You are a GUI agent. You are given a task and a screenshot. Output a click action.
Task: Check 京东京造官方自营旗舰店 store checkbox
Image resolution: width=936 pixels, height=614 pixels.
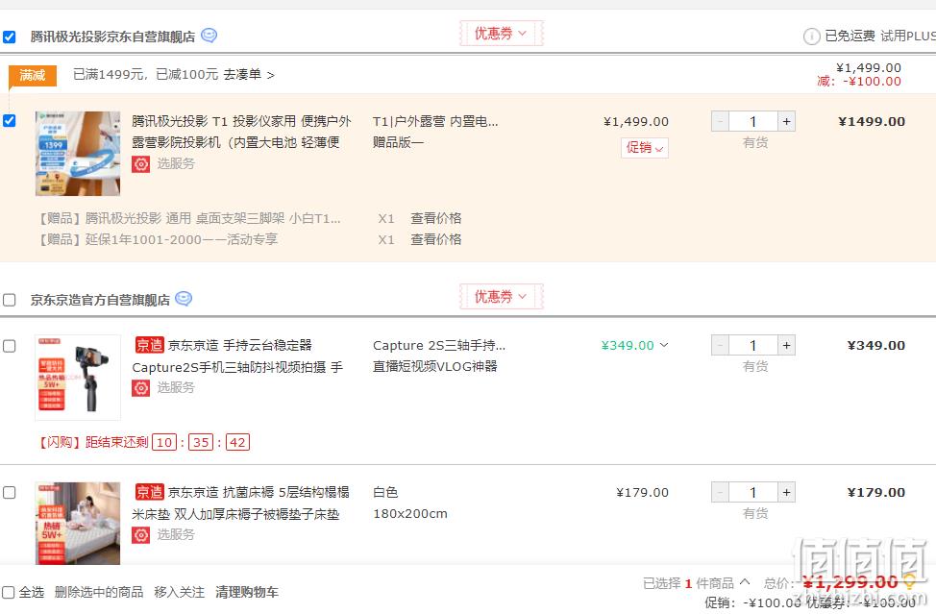tap(9, 300)
